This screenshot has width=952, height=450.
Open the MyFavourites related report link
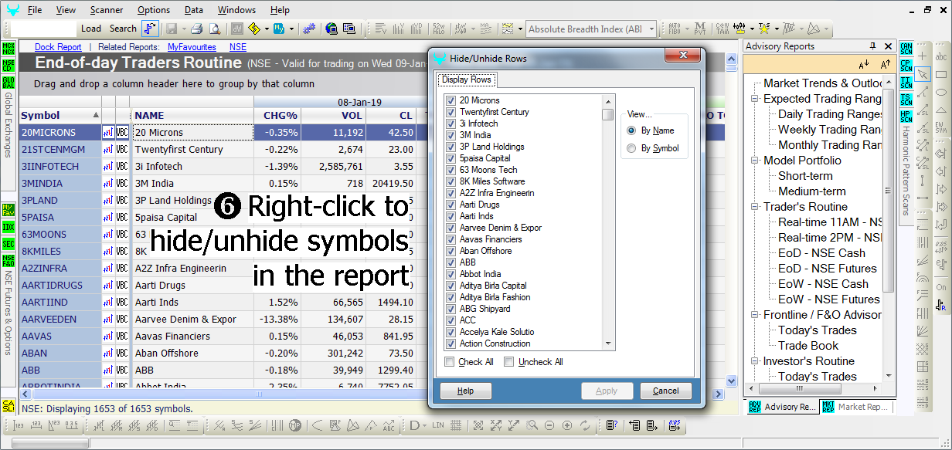tap(192, 47)
